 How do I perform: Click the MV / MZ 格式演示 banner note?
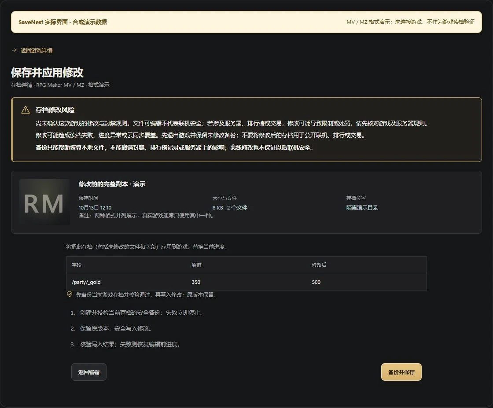(x=411, y=22)
